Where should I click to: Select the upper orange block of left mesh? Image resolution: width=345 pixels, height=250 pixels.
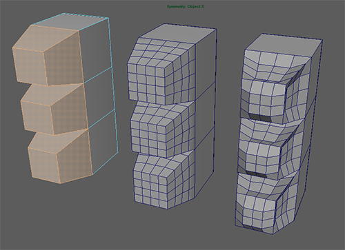click(47, 56)
